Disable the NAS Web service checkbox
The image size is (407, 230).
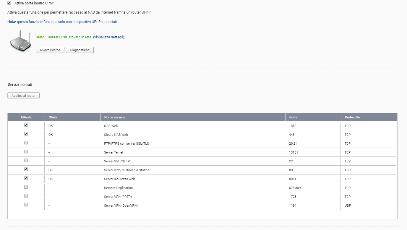[x=26, y=125]
